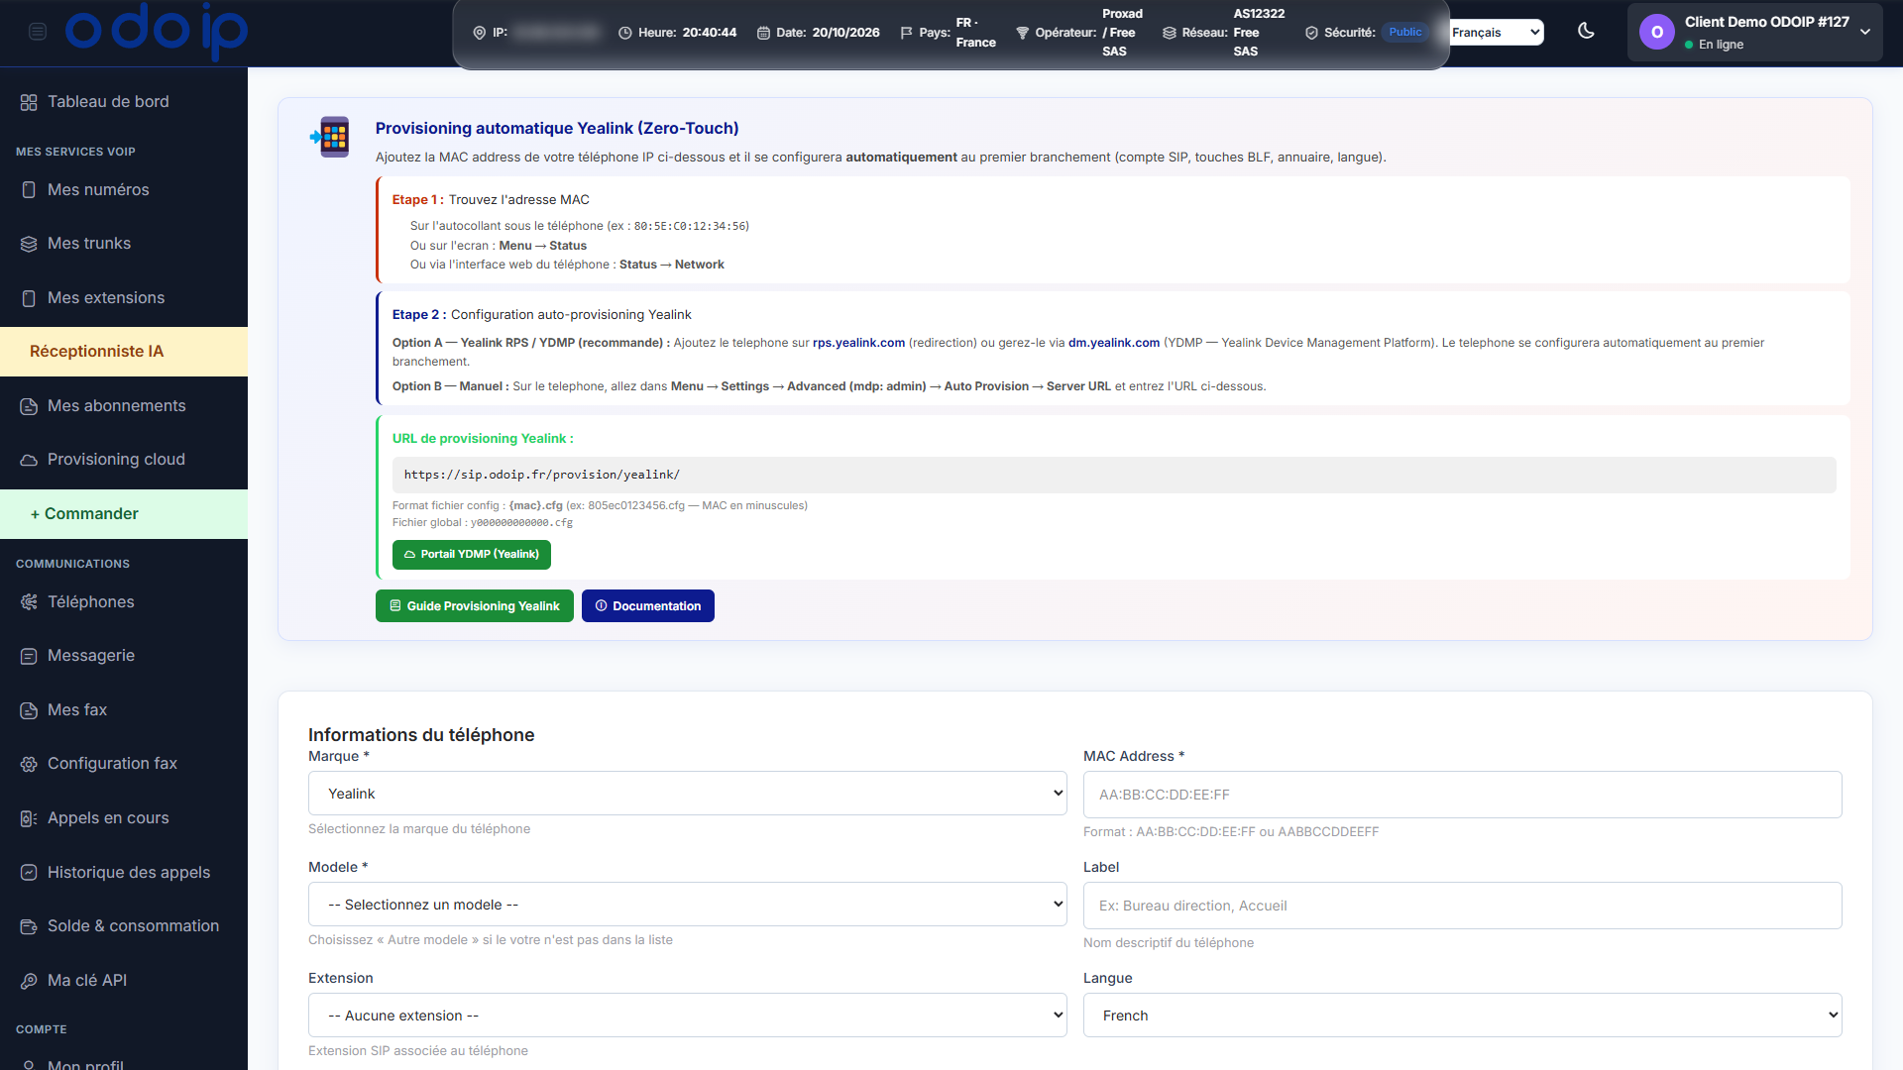
Task: Click the purple O user avatar
Action: [x=1656, y=33]
